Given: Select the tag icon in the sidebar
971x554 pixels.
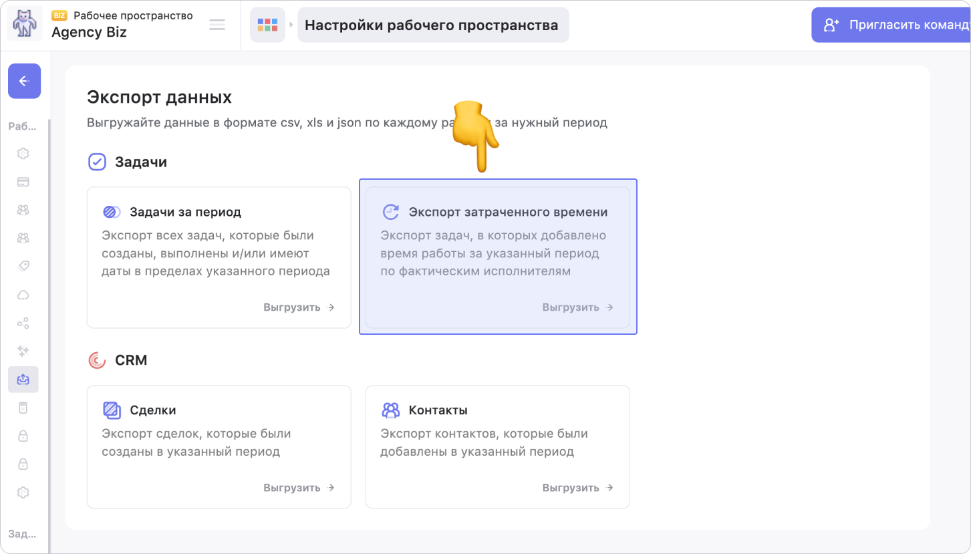Looking at the screenshot, I should (x=23, y=266).
